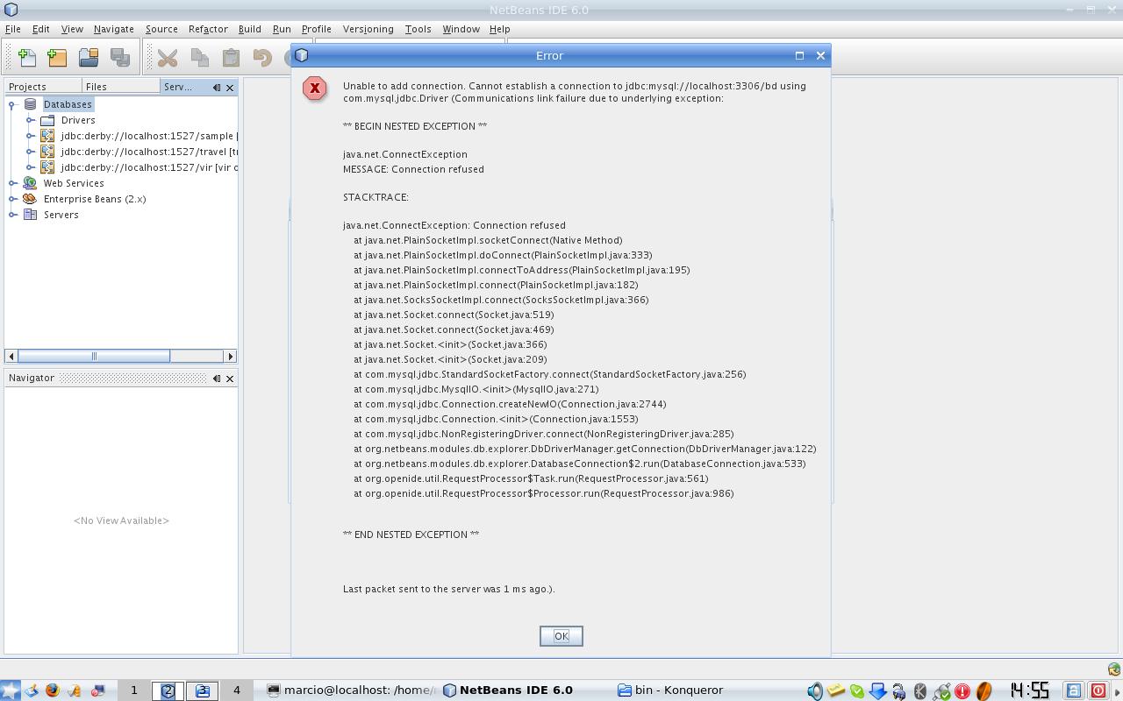Maximize the Error dialog window
Viewport: 1123px width, 701px height.
pyautogui.click(x=799, y=55)
